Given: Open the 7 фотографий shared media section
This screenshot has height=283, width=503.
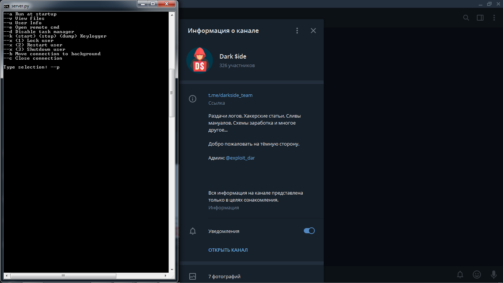Looking at the screenshot, I should point(224,276).
